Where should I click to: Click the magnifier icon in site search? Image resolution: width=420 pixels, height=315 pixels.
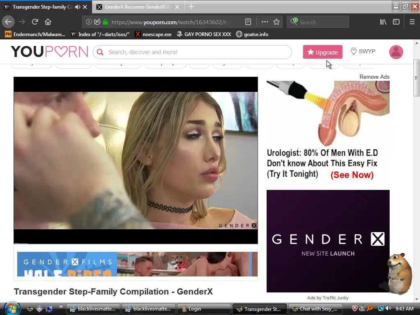click(100, 52)
